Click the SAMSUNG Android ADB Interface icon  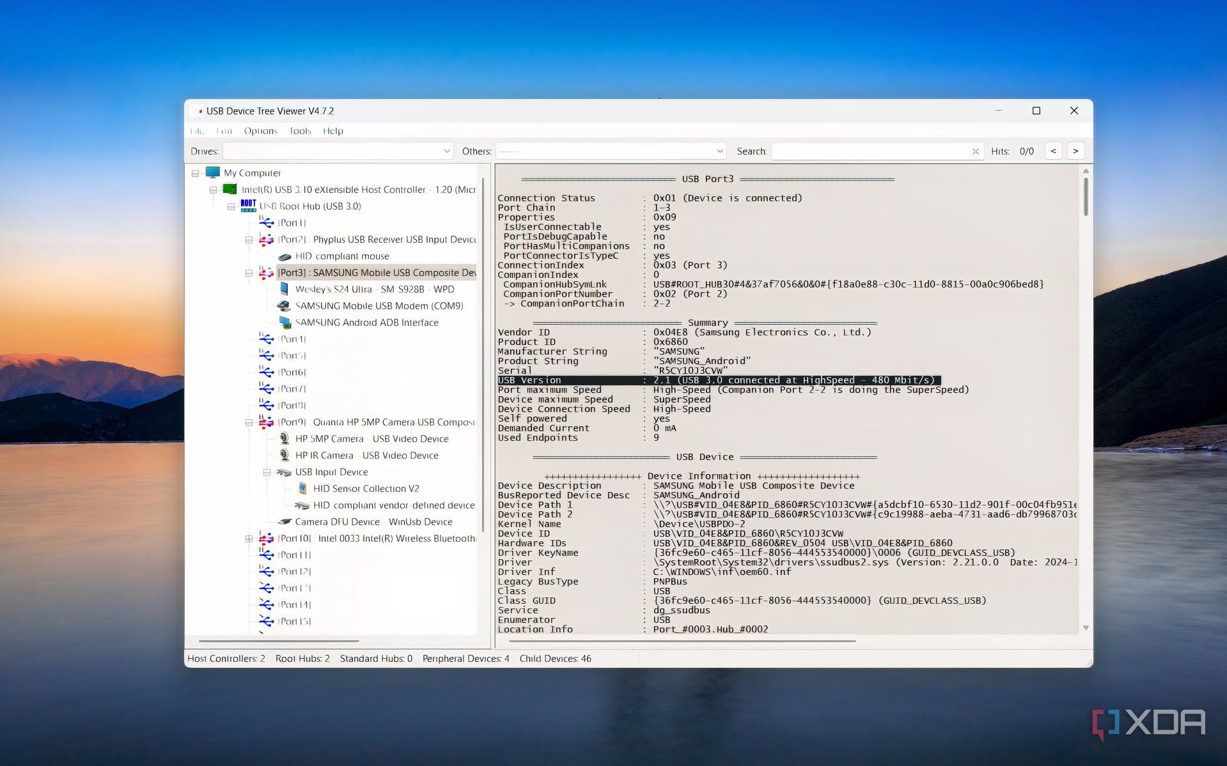click(285, 323)
